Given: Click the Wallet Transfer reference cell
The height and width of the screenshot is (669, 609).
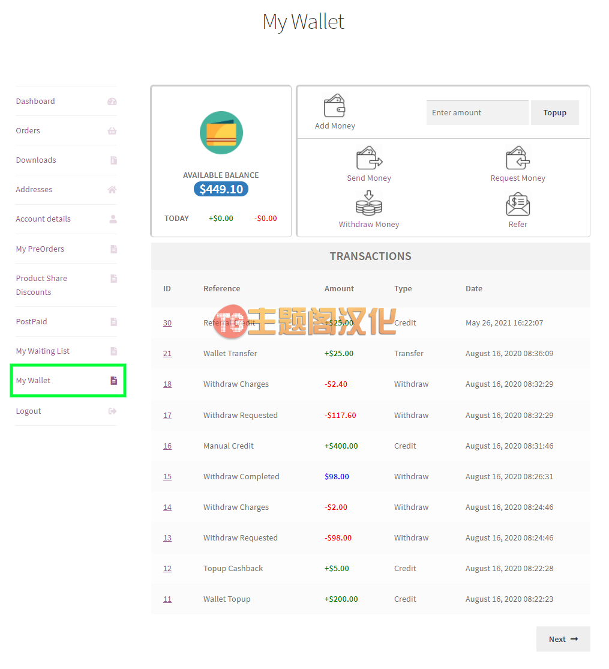Looking at the screenshot, I should [230, 353].
